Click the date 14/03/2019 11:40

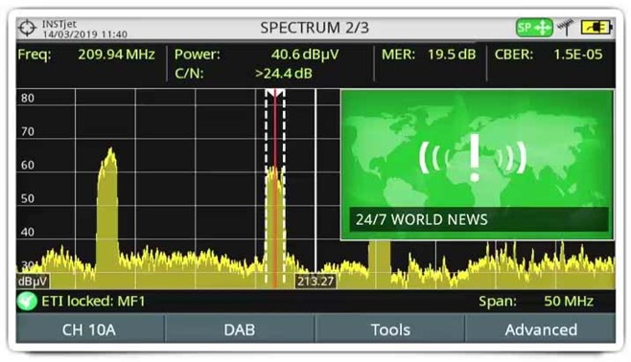tap(85, 34)
